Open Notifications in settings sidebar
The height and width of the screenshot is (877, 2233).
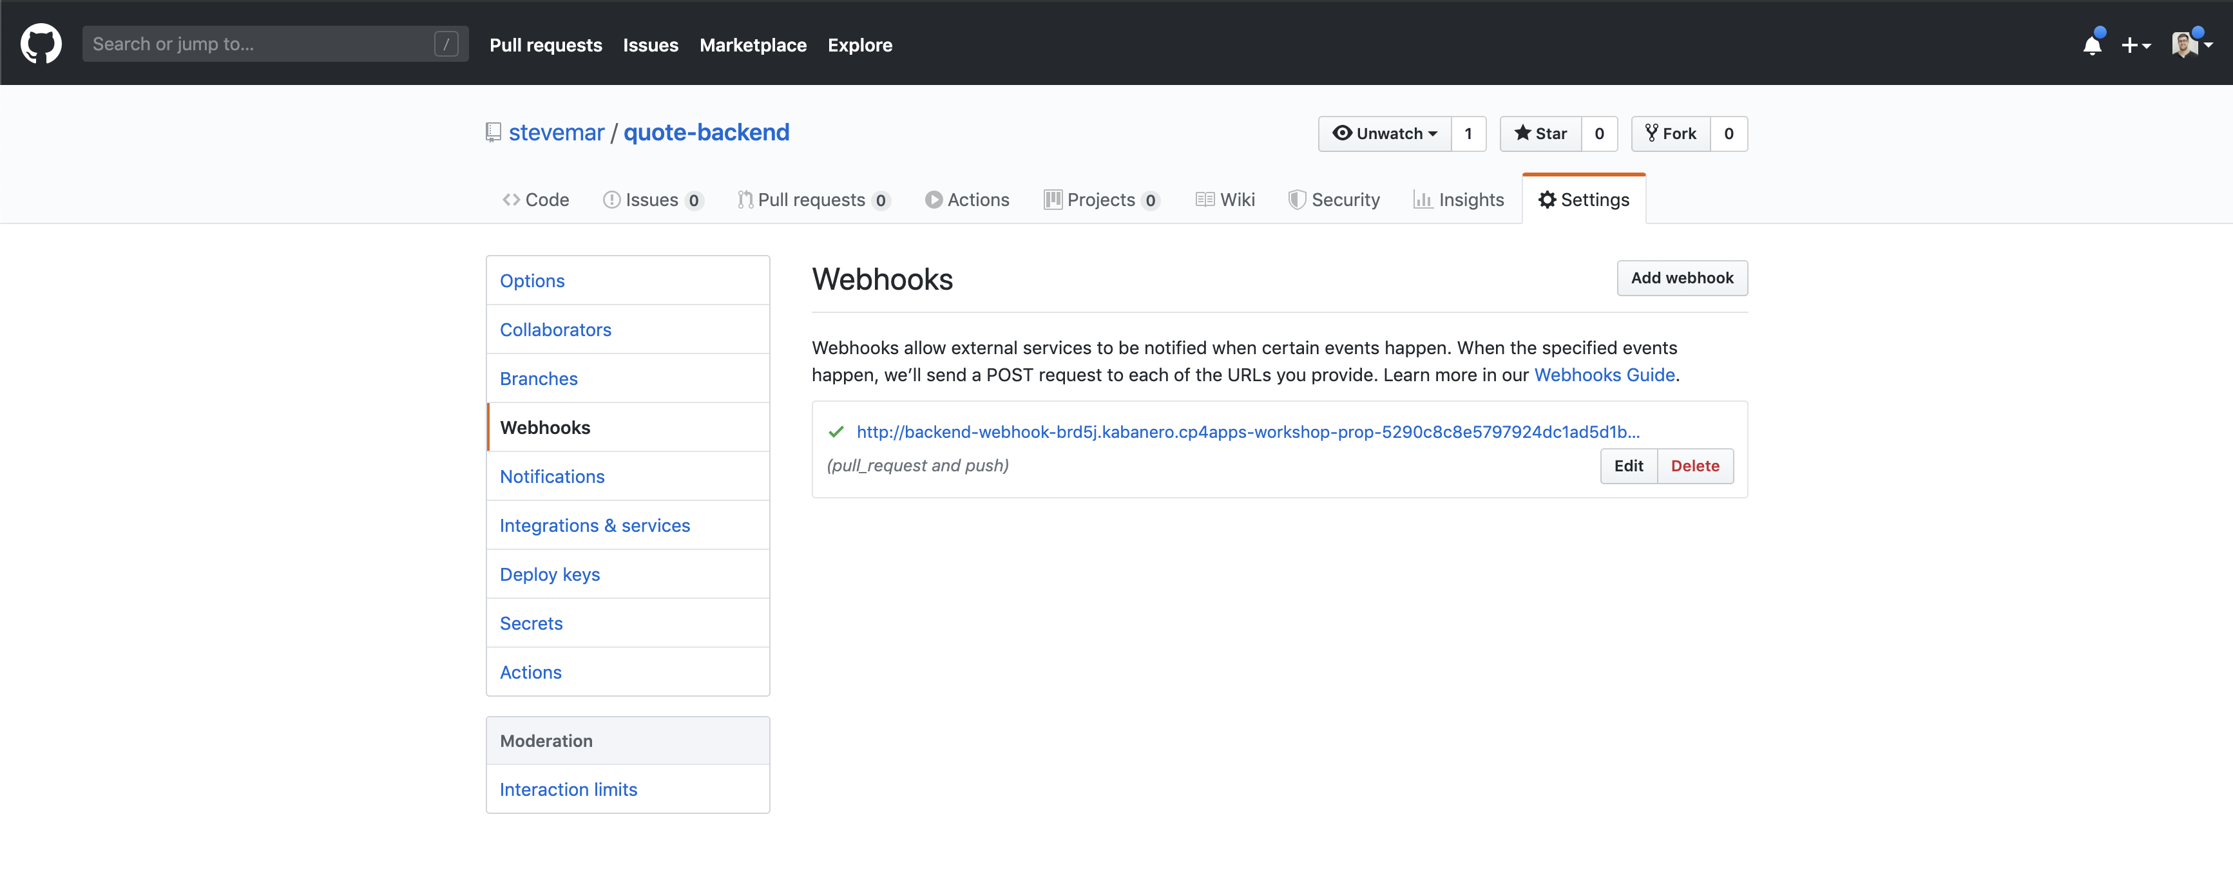628,476
